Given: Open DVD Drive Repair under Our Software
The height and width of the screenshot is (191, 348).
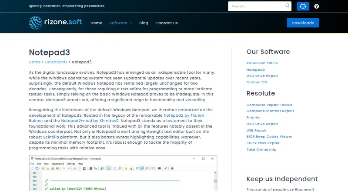Looking at the screenshot, I should (262, 76).
